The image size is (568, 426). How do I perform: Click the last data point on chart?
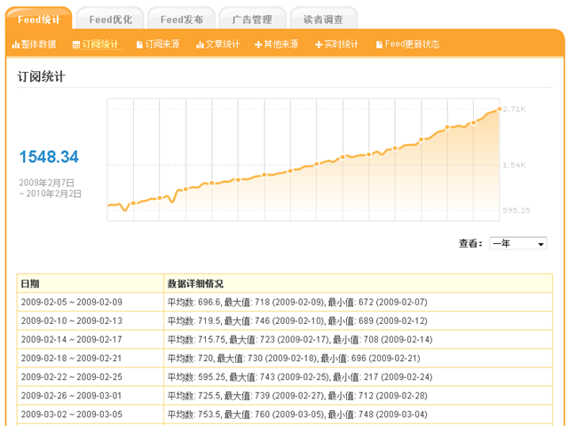coord(497,109)
